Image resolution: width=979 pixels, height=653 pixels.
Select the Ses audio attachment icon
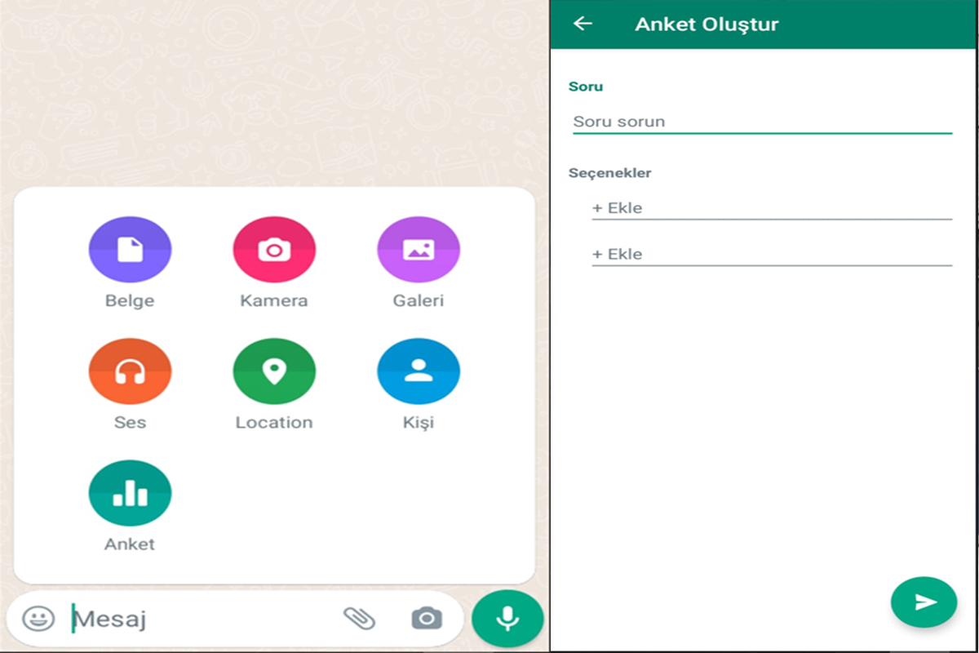pyautogui.click(x=131, y=371)
